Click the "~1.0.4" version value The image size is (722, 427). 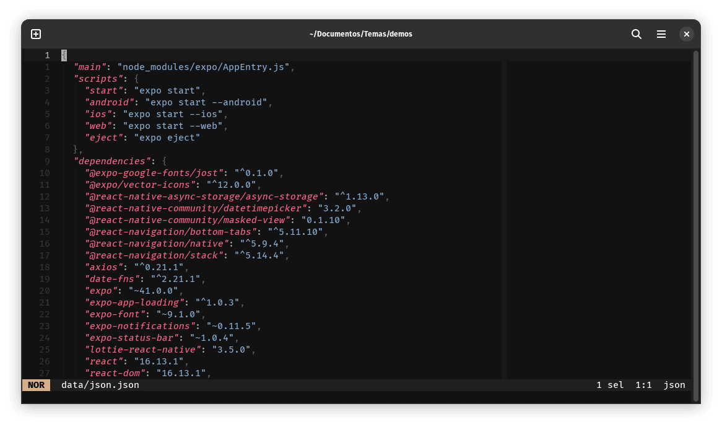pyautogui.click(x=212, y=338)
